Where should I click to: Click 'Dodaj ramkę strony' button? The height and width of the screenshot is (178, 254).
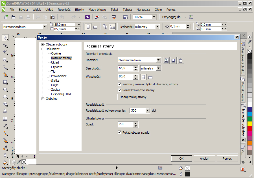click(133, 97)
